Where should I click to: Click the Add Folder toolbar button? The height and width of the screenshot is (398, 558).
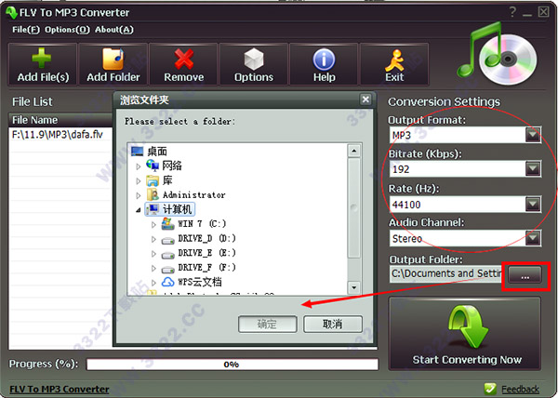pyautogui.click(x=113, y=64)
